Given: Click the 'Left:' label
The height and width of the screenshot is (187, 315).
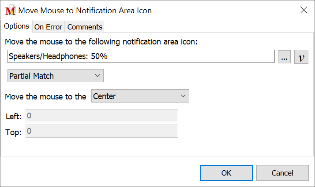Looking at the screenshot, I should (x=13, y=117).
